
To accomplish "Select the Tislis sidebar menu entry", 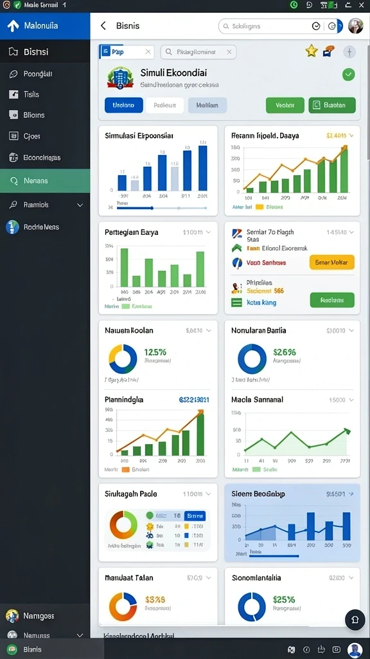I will pos(45,94).
